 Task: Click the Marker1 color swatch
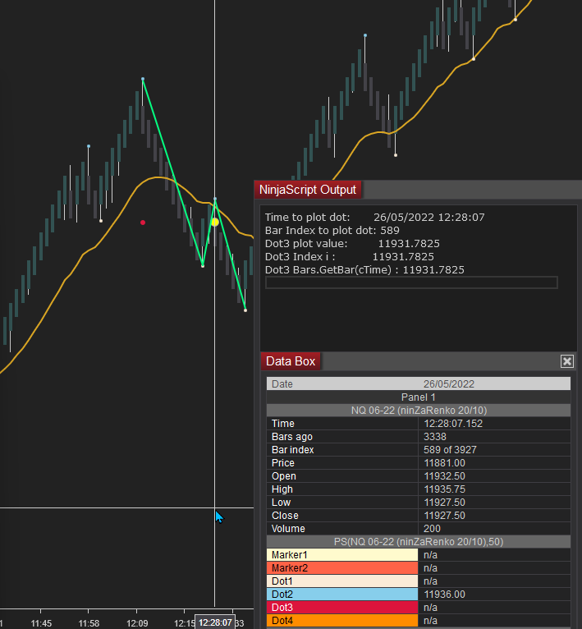click(342, 555)
